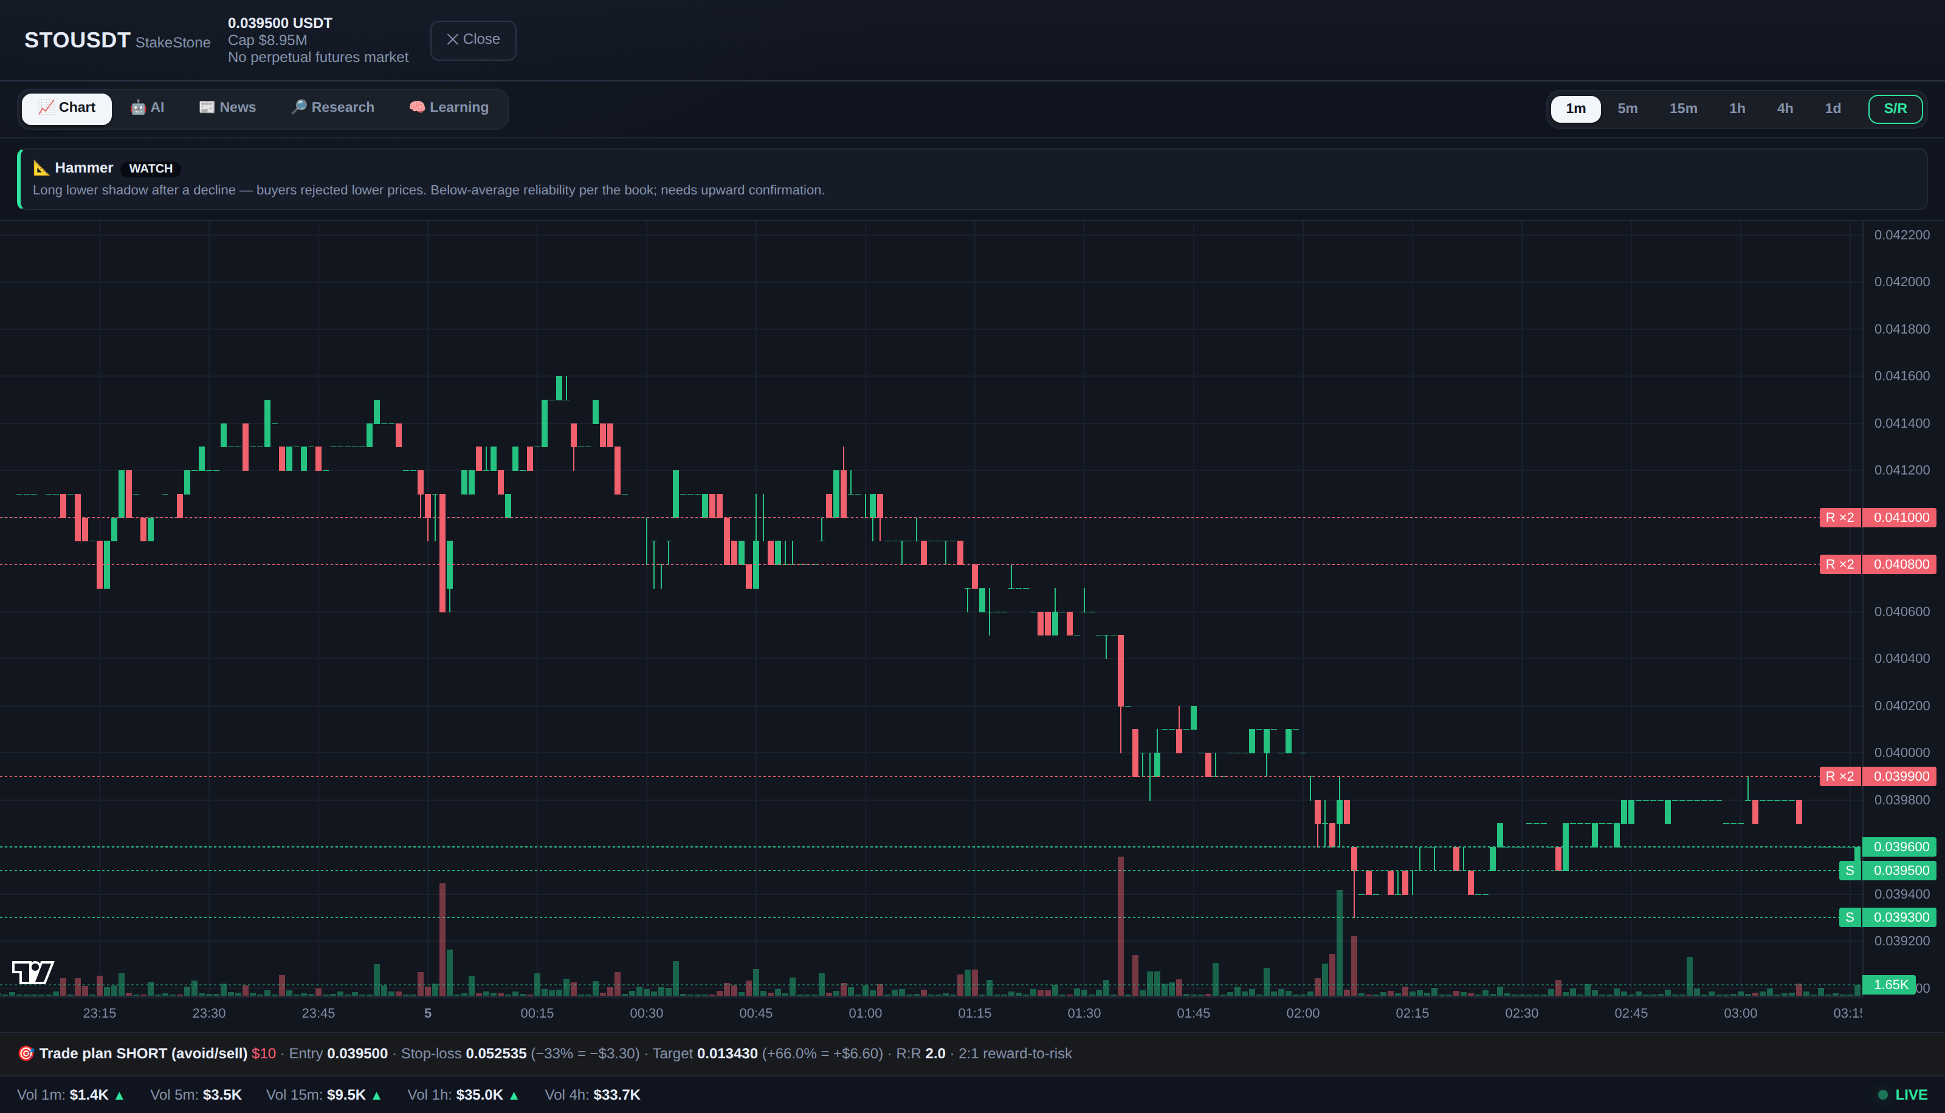Click the 0.042200 price axis label
Image resolution: width=1945 pixels, height=1113 pixels.
1901,235
